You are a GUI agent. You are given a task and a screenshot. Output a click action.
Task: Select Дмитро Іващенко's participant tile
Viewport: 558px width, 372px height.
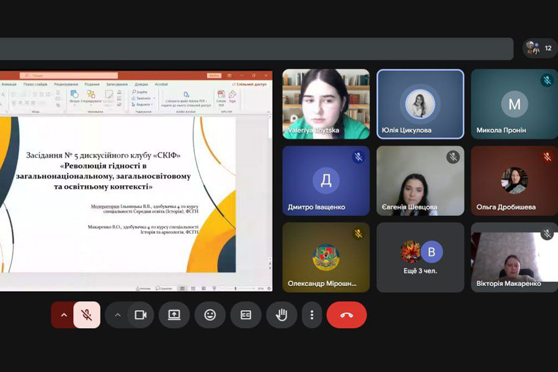click(x=326, y=181)
